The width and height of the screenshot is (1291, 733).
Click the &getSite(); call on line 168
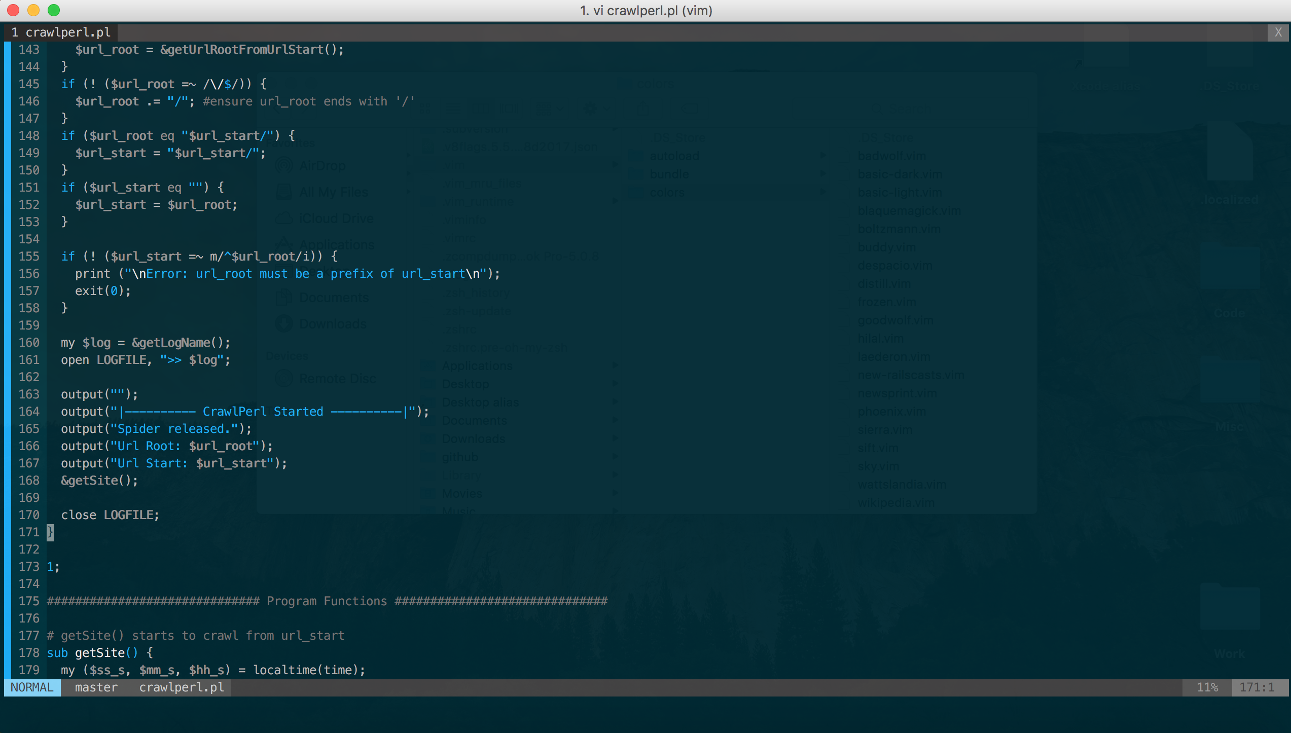point(99,481)
